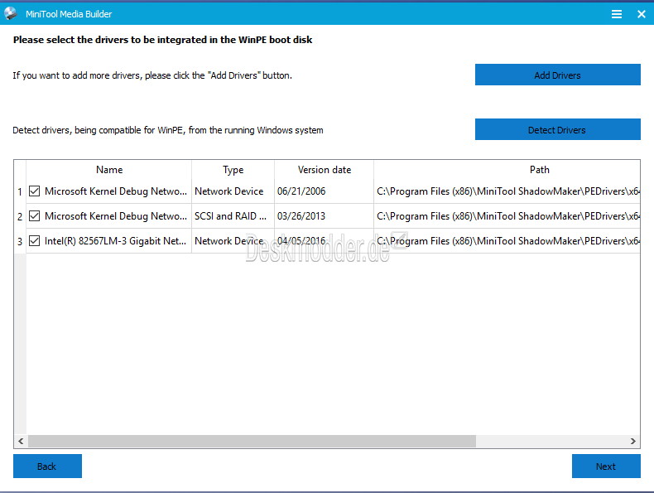The width and height of the screenshot is (654, 493).
Task: Click the date 04/05/2016
Action: (301, 241)
